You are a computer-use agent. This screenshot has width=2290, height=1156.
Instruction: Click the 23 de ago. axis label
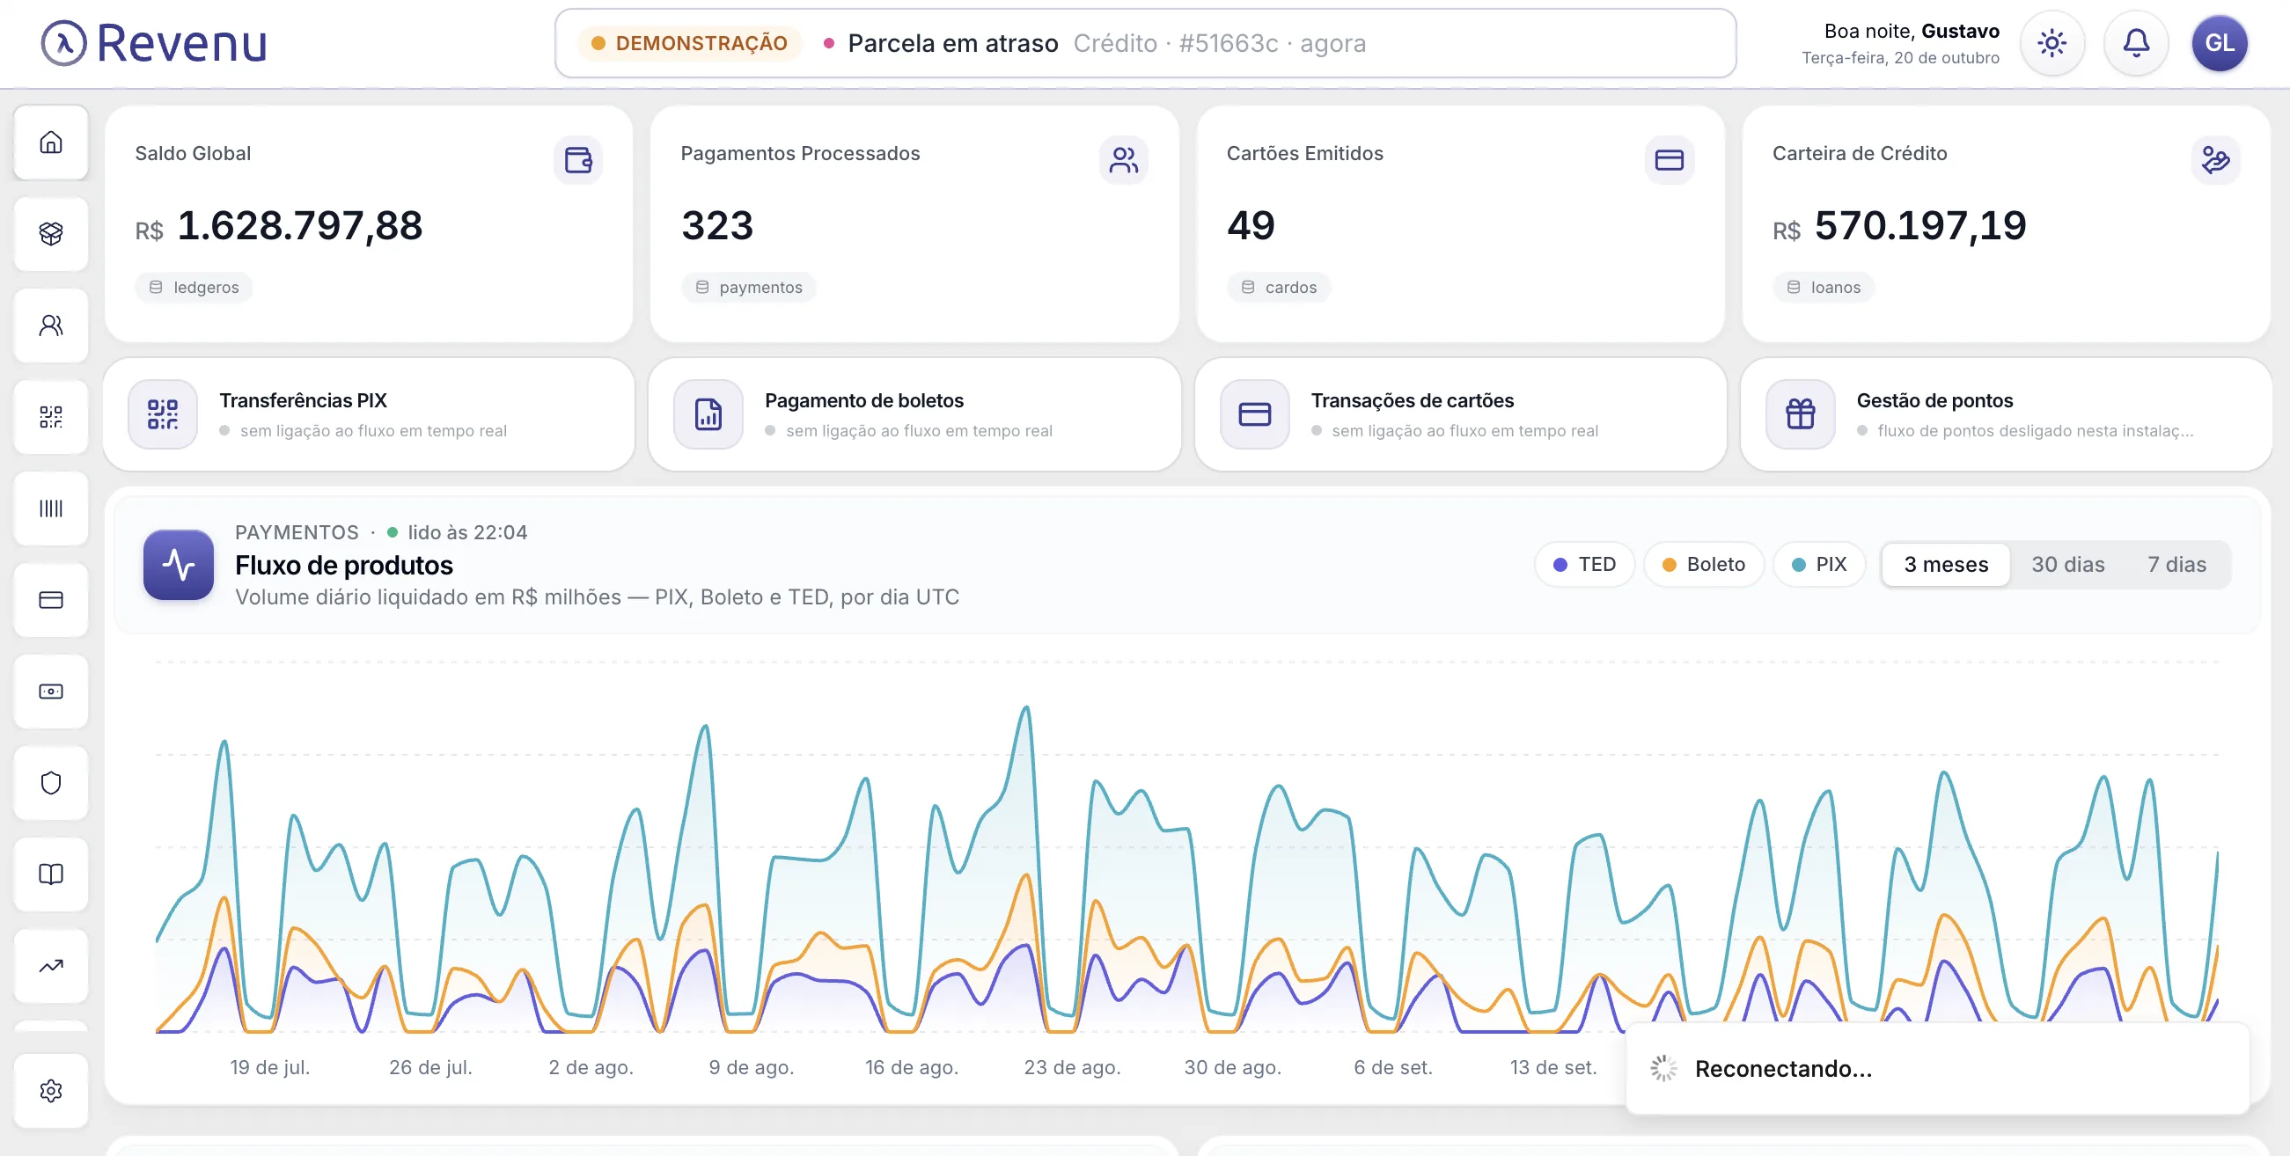tap(1072, 1067)
